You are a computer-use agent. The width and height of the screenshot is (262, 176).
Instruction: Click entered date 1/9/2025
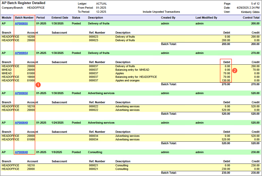click(x=57, y=152)
